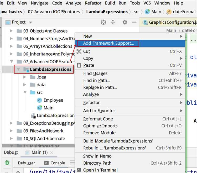Choose Find in Path...
197x173 pixels.
[x=130, y=81]
